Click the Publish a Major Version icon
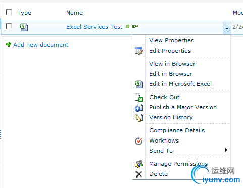Image resolution: width=243 pixels, height=188 pixels. tap(139, 108)
